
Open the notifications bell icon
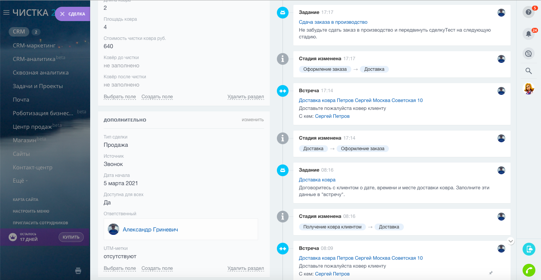[x=528, y=34]
